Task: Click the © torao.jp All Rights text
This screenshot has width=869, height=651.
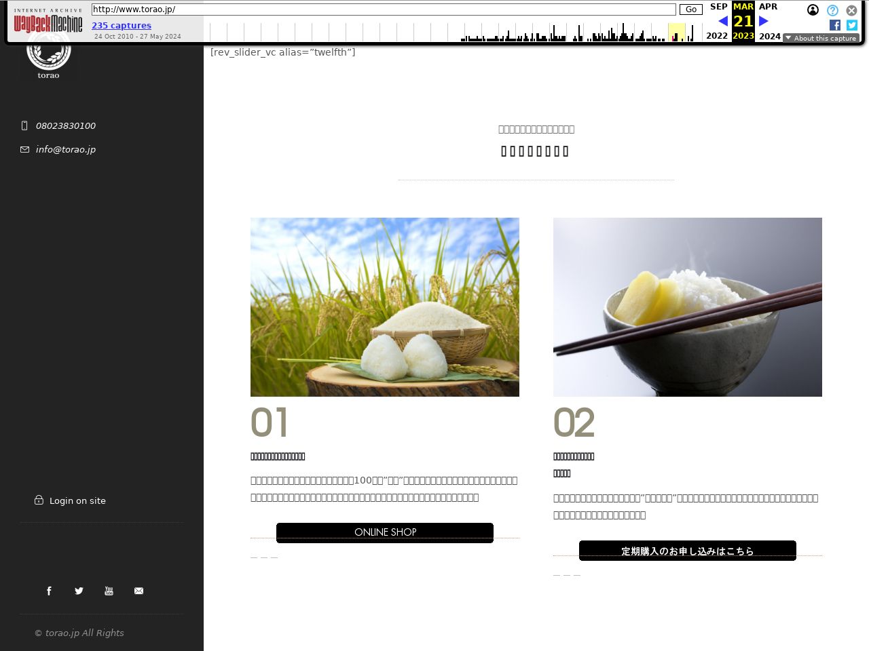Action: point(79,633)
